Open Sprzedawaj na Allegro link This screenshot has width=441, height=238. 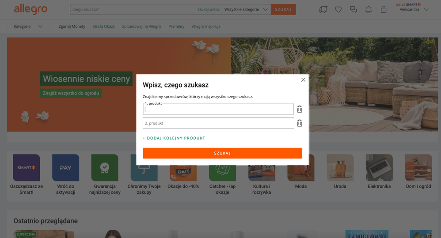coord(141,26)
